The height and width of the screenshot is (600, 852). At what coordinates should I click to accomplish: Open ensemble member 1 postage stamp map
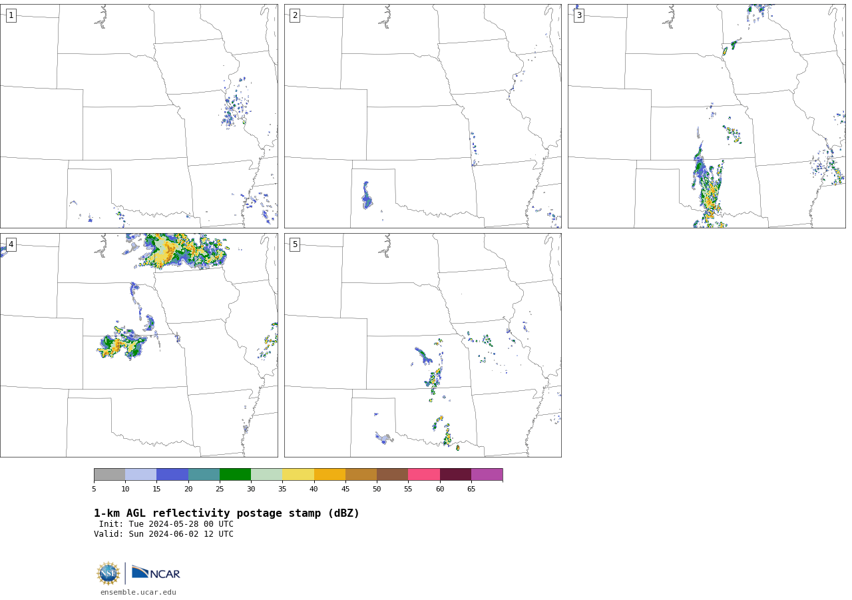tap(139, 116)
